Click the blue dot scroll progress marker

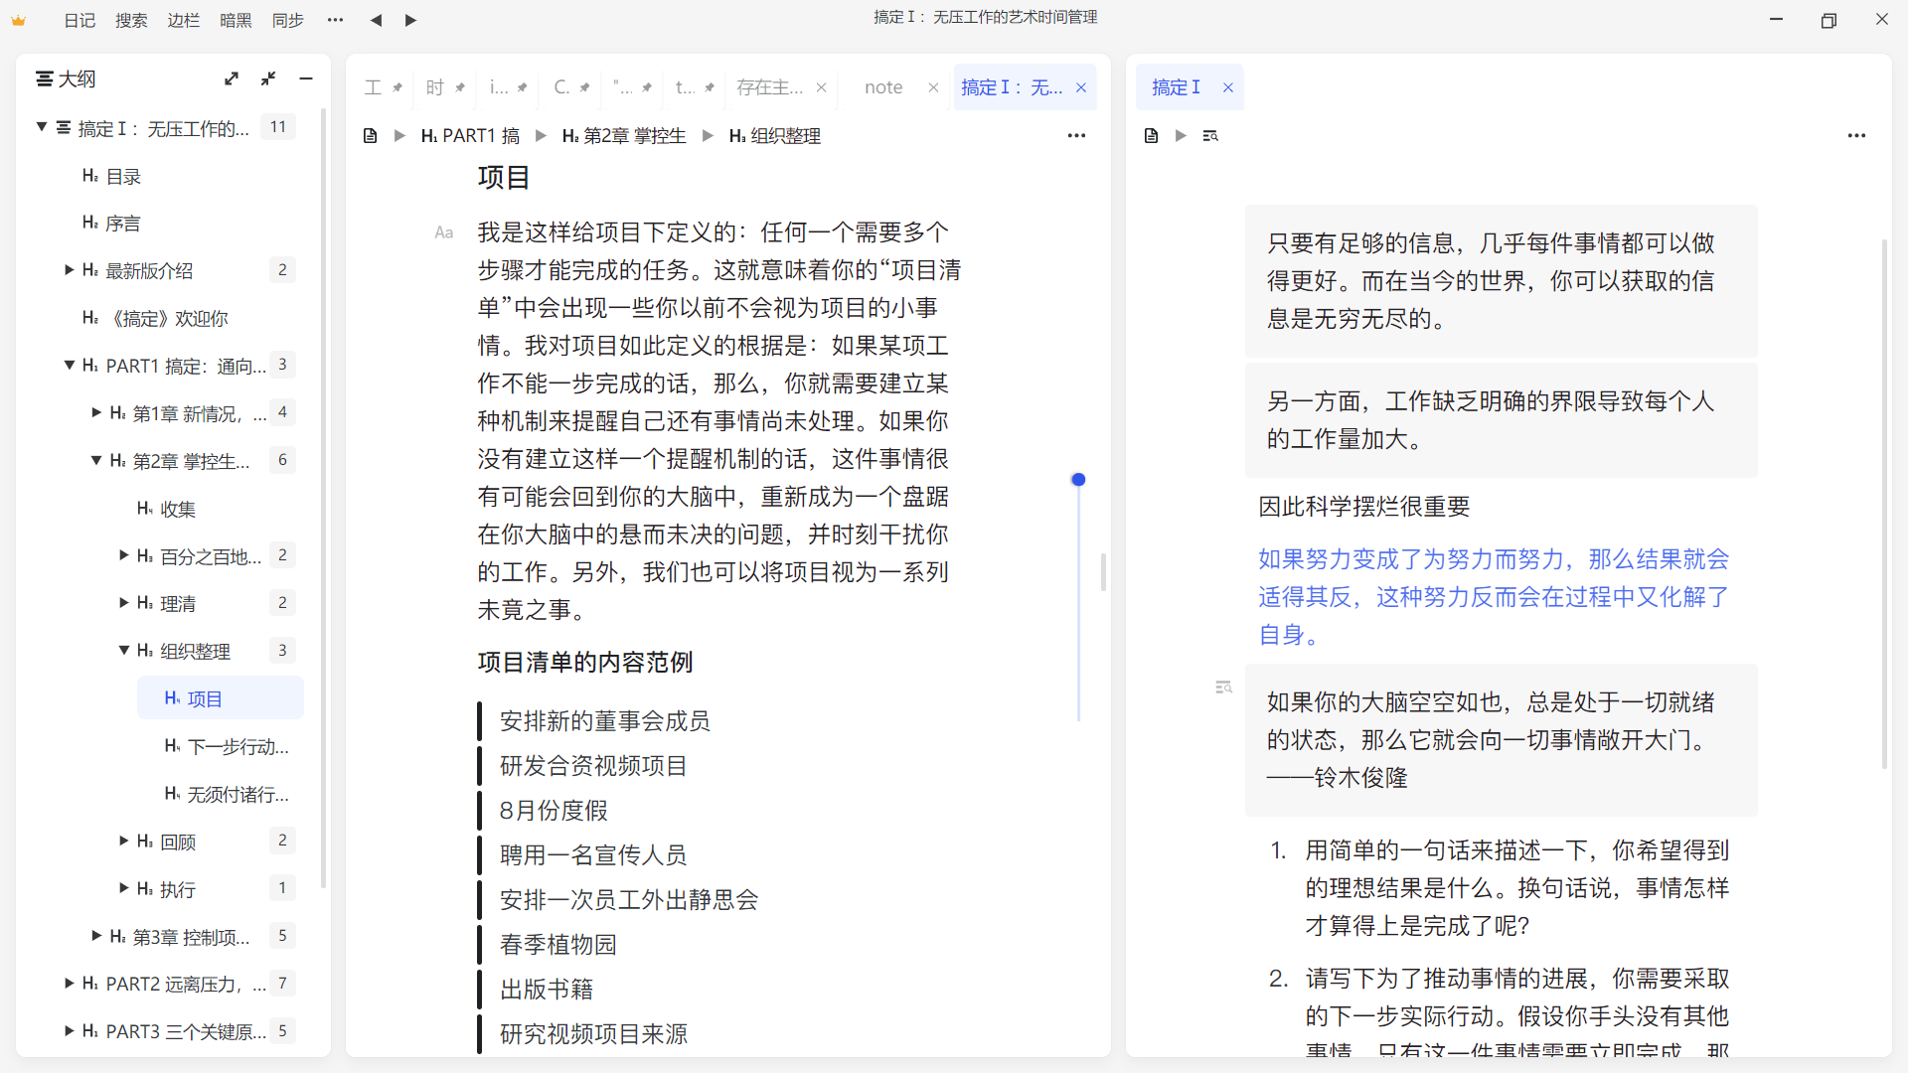[x=1078, y=480]
